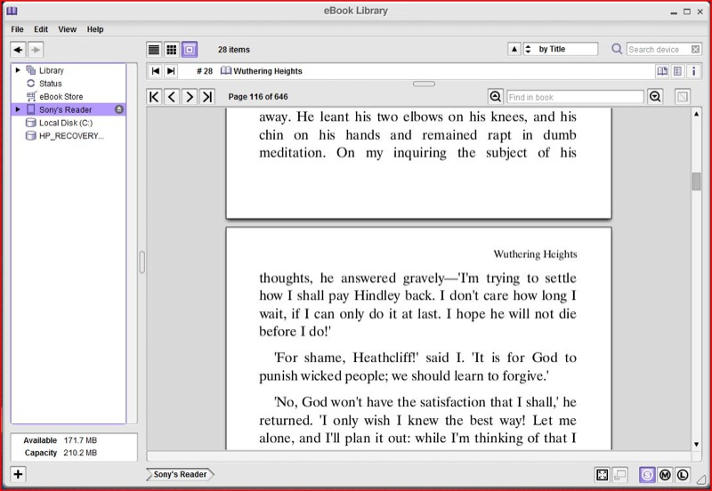Click the search magnifier icon
Image resolution: width=712 pixels, height=491 pixels.
click(x=617, y=49)
